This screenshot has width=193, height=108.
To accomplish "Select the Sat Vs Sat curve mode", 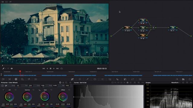I will pyautogui.click(x=128, y=83).
